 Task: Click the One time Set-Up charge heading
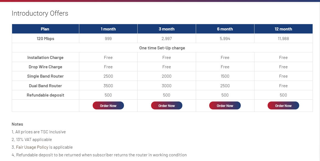(162, 48)
